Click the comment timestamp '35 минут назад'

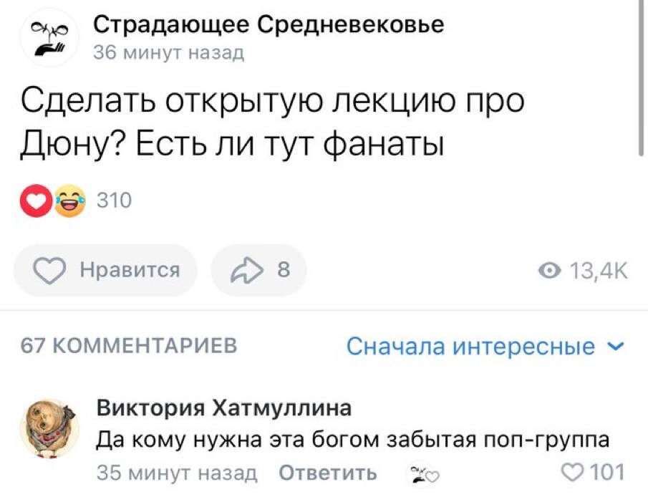[x=176, y=473]
